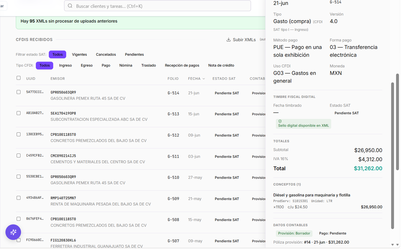
Task: Click the Subir XMLs upload icon
Action: 229,40
